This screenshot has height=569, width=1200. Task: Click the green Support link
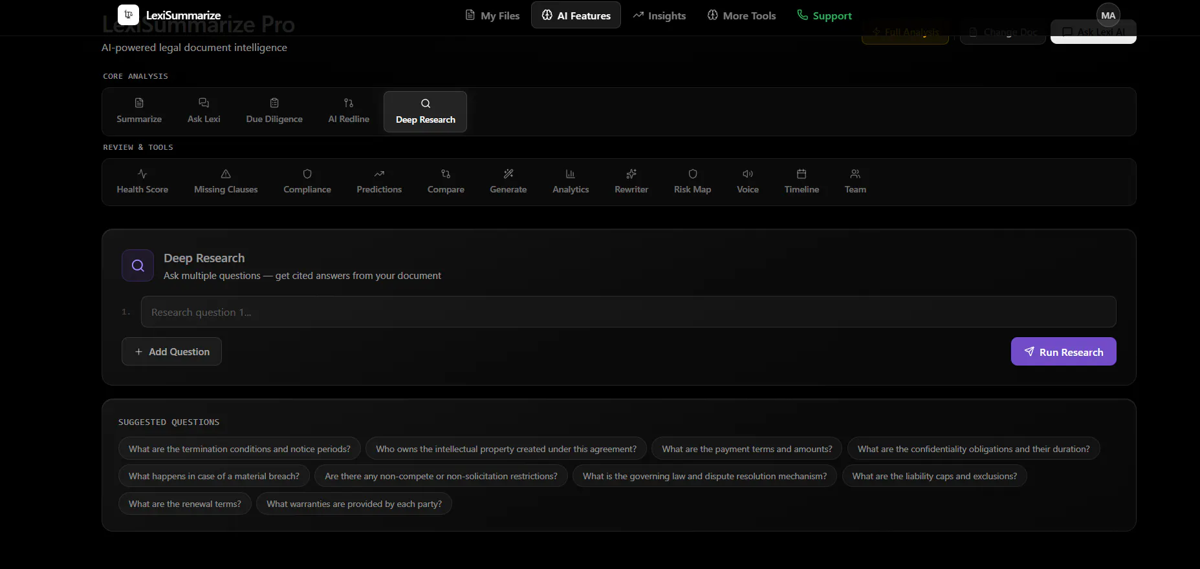coord(824,16)
